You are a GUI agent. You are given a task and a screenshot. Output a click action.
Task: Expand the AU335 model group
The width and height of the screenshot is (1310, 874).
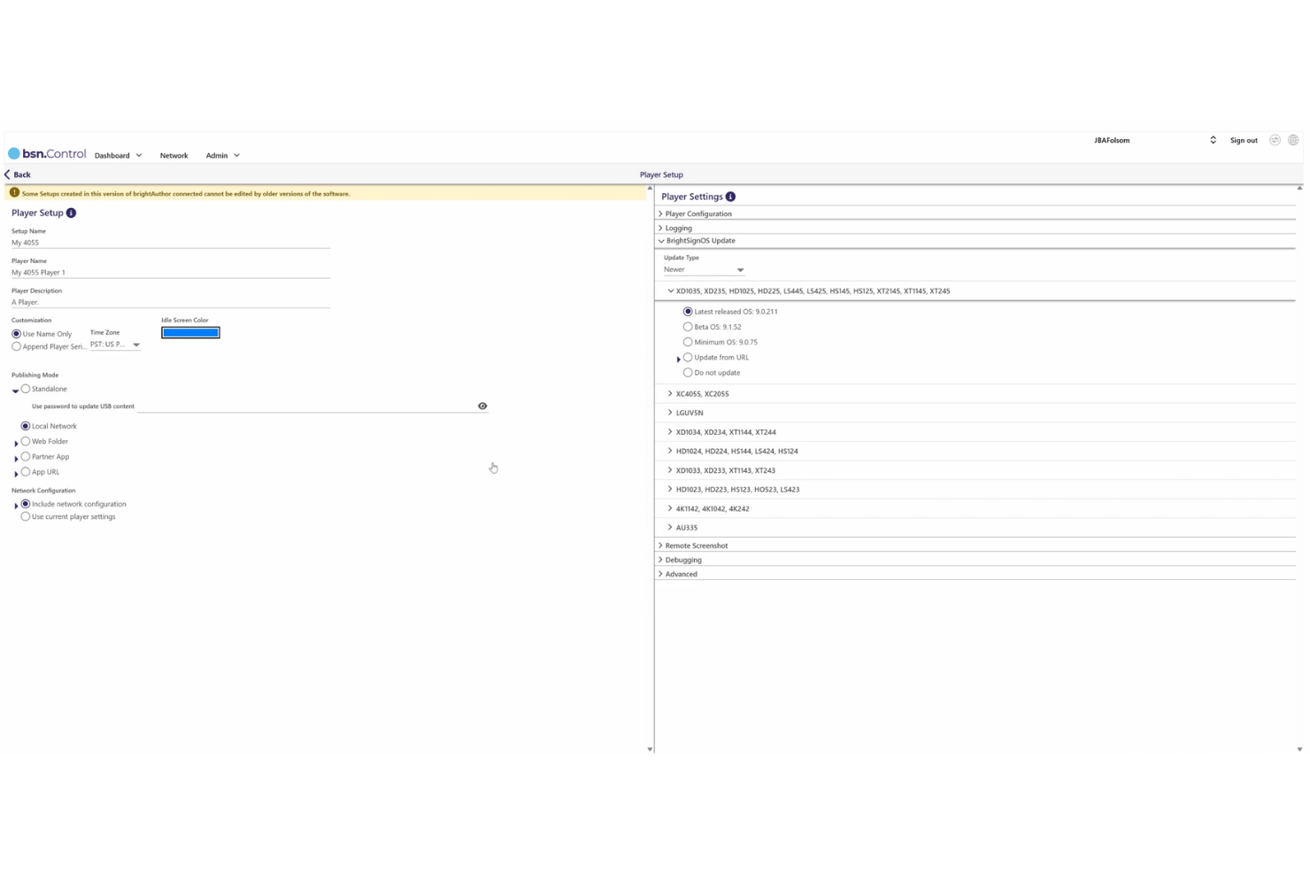(x=670, y=527)
